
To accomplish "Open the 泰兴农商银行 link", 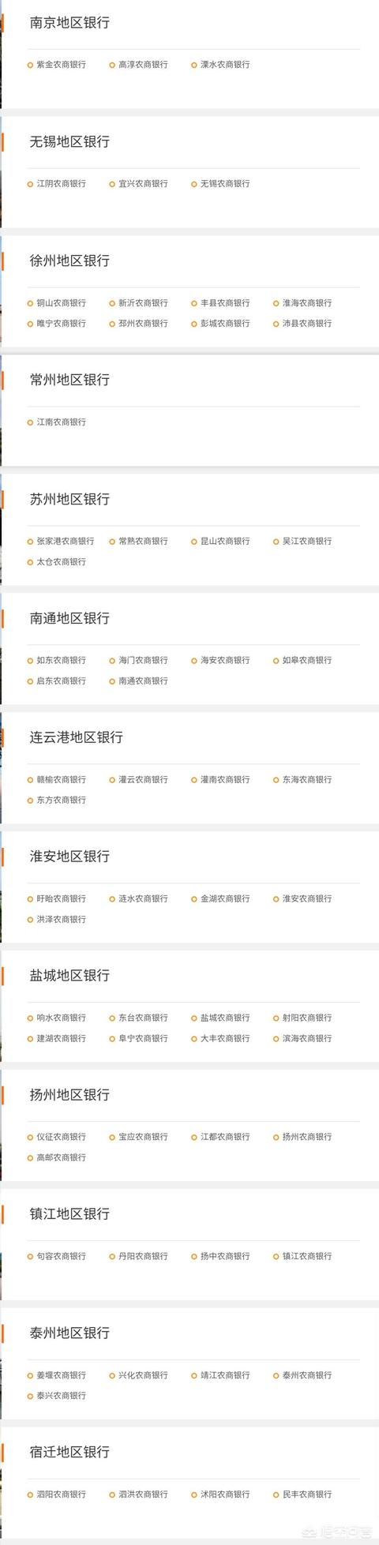I will tap(62, 1396).
